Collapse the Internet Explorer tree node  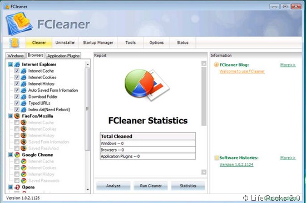(11, 65)
